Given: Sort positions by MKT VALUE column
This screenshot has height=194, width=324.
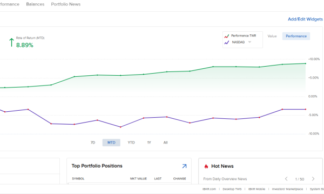Looking at the screenshot, I should (138, 178).
